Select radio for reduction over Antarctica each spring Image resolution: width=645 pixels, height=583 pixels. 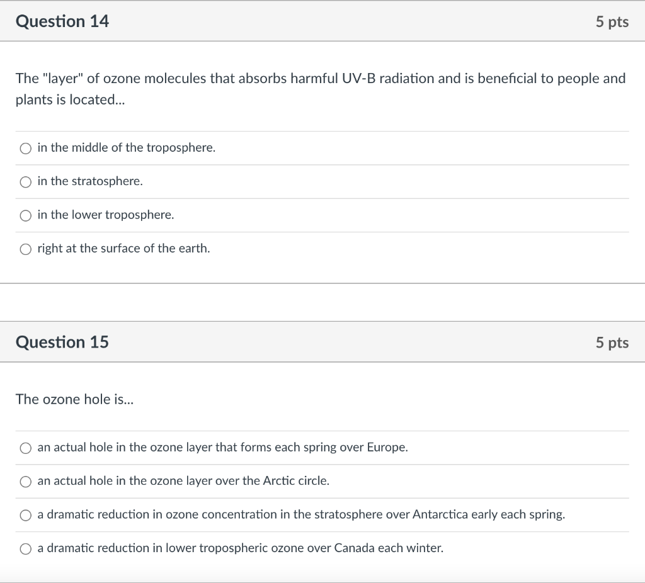point(25,515)
